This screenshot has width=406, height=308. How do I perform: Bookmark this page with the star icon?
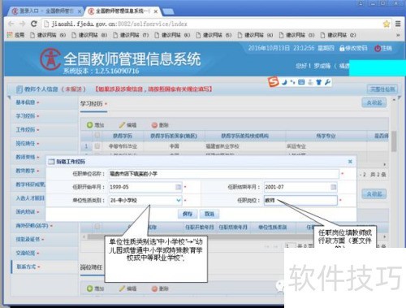click(387, 24)
